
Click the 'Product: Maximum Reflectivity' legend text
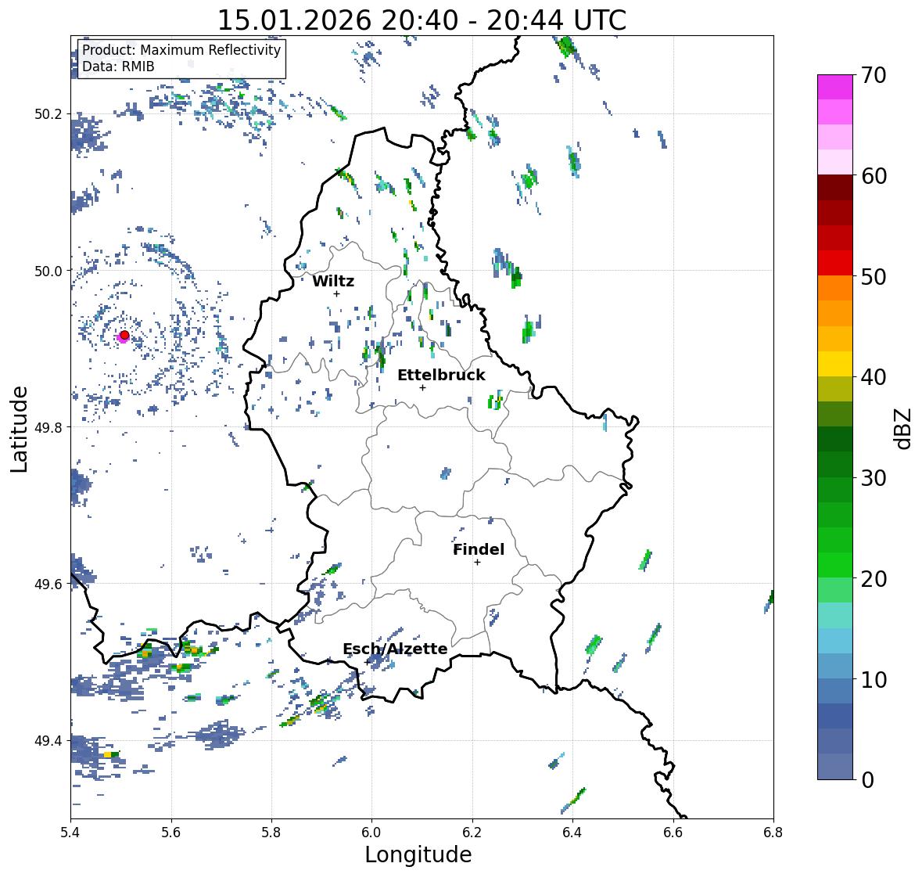[181, 50]
